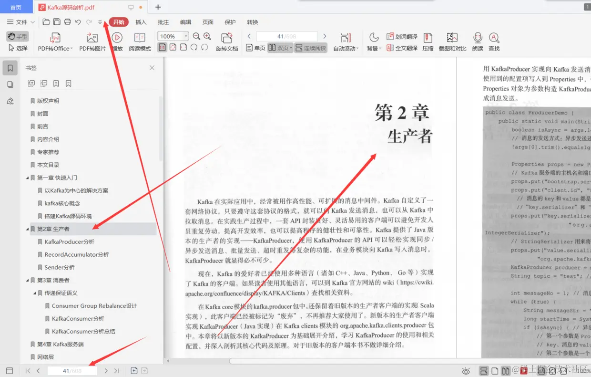Click the eye-protection icon in status bar
The height and width of the screenshot is (377, 591).
[466, 371]
